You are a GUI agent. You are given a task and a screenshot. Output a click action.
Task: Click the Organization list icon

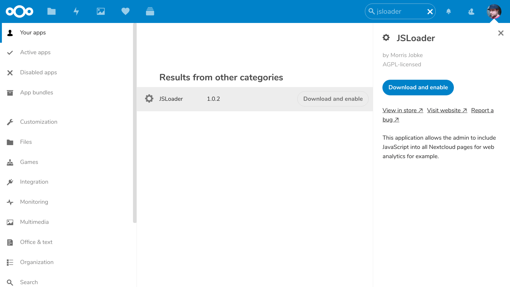pos(10,262)
